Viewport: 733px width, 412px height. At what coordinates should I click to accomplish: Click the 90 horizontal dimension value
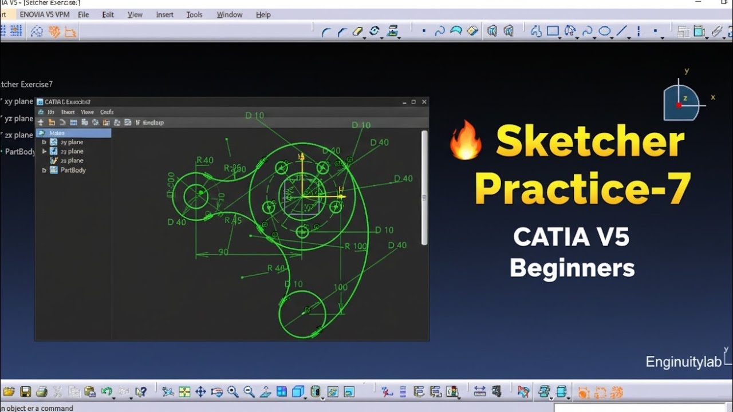[223, 252]
